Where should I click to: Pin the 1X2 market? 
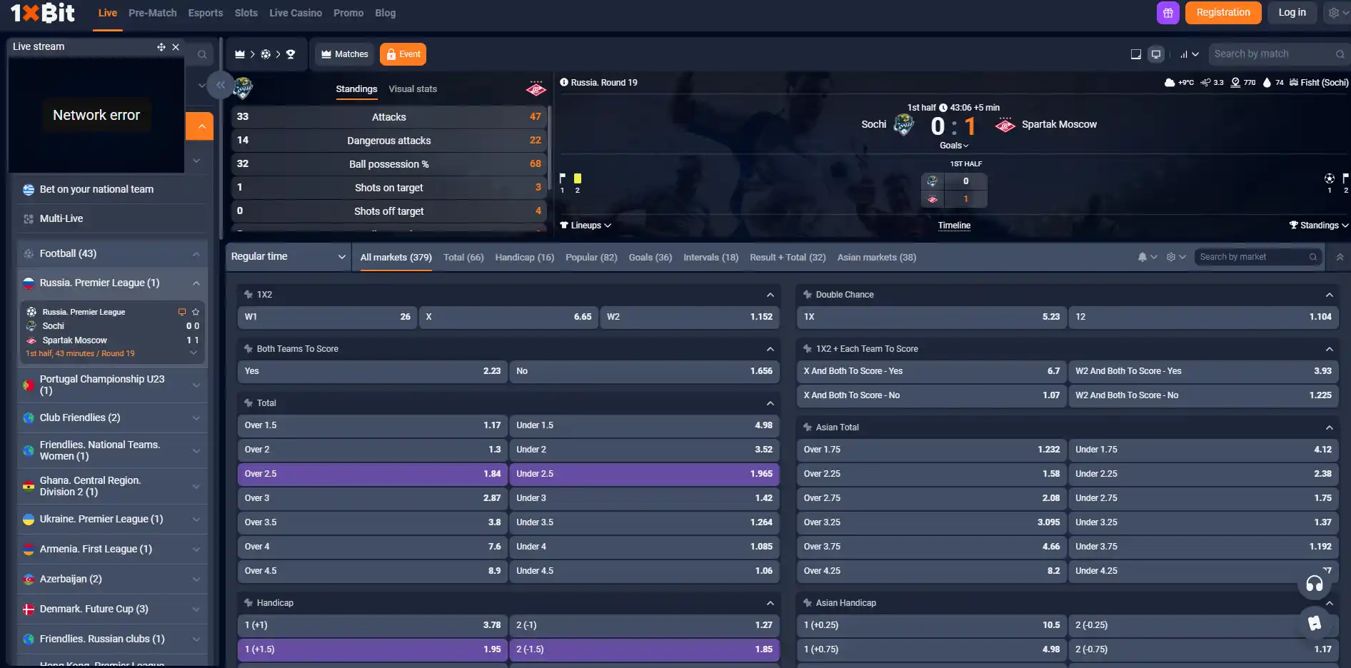pyautogui.click(x=248, y=295)
